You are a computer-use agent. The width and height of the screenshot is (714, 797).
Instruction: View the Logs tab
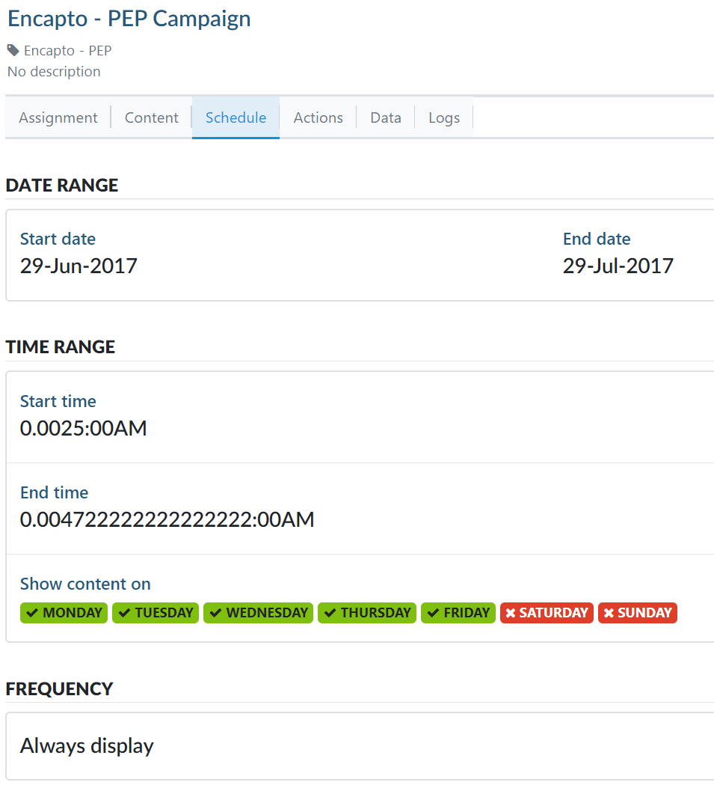point(444,117)
